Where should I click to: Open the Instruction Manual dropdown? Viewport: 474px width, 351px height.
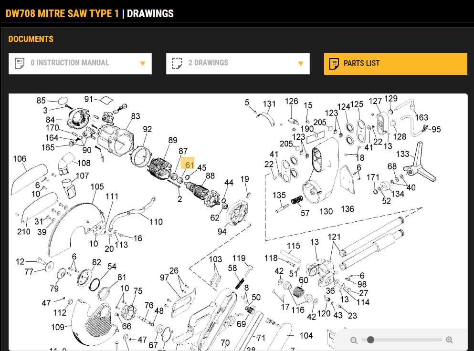[x=80, y=63]
